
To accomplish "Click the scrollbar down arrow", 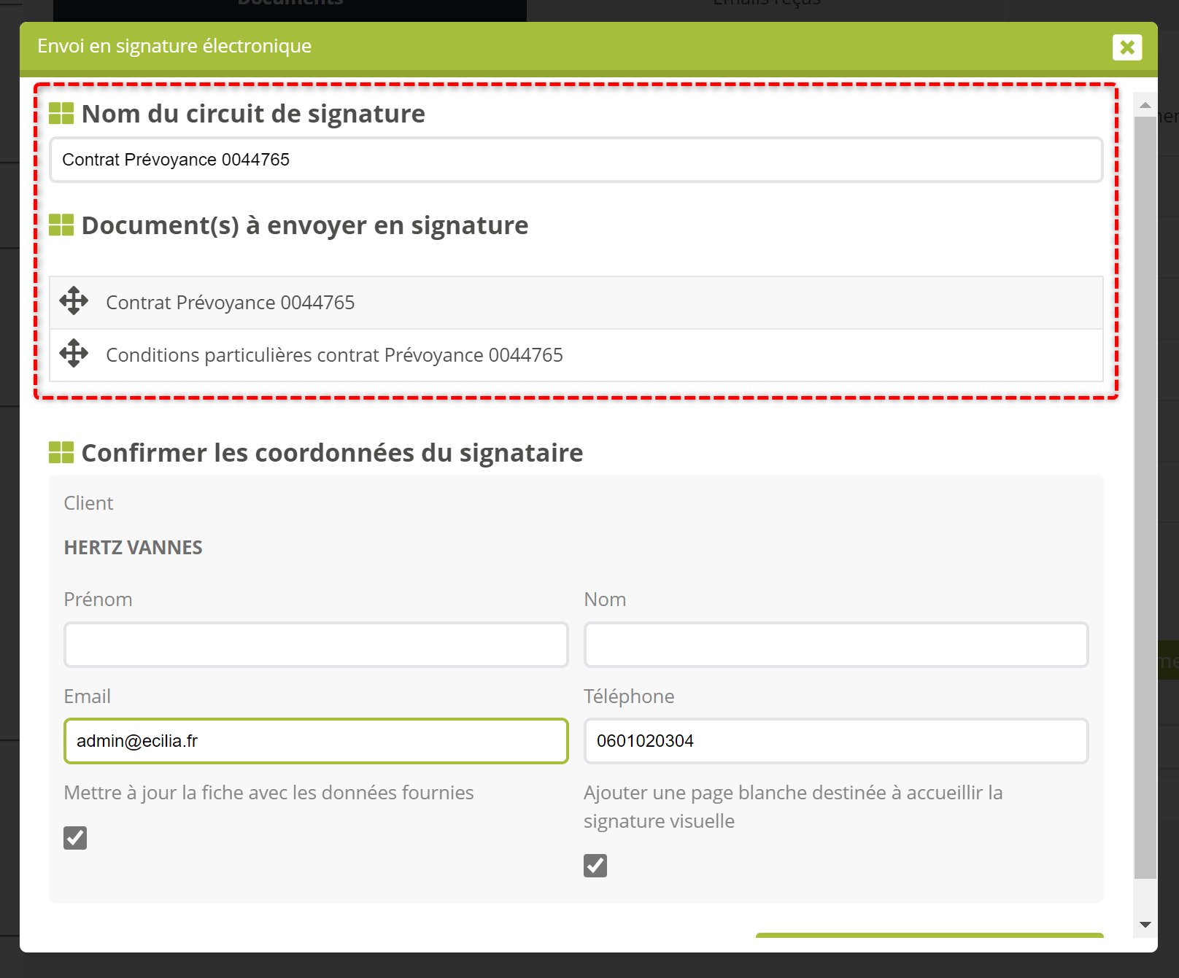I will point(1145,925).
